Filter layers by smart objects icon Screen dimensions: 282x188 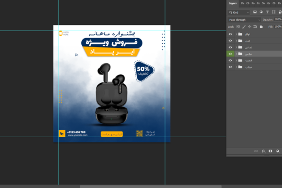click(x=280, y=12)
